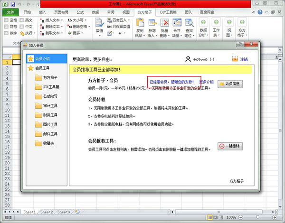Screen dimensions: 285x223
Task: Toggle the 中文 checkbox
Action: pyautogui.click(x=22, y=27)
